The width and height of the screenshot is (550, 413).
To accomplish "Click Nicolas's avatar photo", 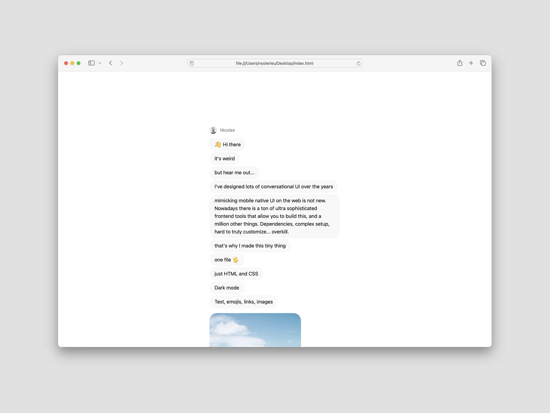I will (213, 130).
